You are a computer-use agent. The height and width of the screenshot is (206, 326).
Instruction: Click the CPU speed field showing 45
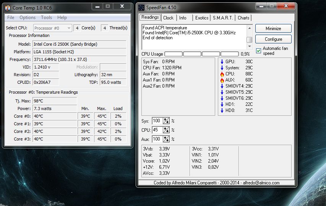[x=157, y=130]
